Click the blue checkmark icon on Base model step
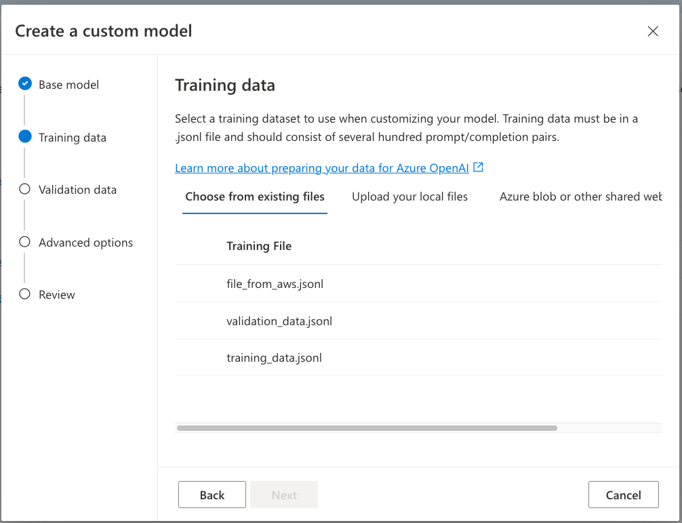 point(24,83)
